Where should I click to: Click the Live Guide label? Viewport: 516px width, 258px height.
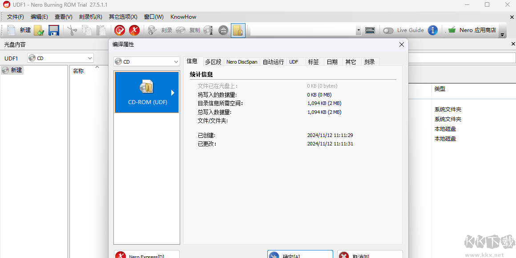[x=411, y=30]
